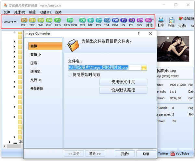
Task: Select the 目标 tab in sidebar
Action: click(45, 46)
